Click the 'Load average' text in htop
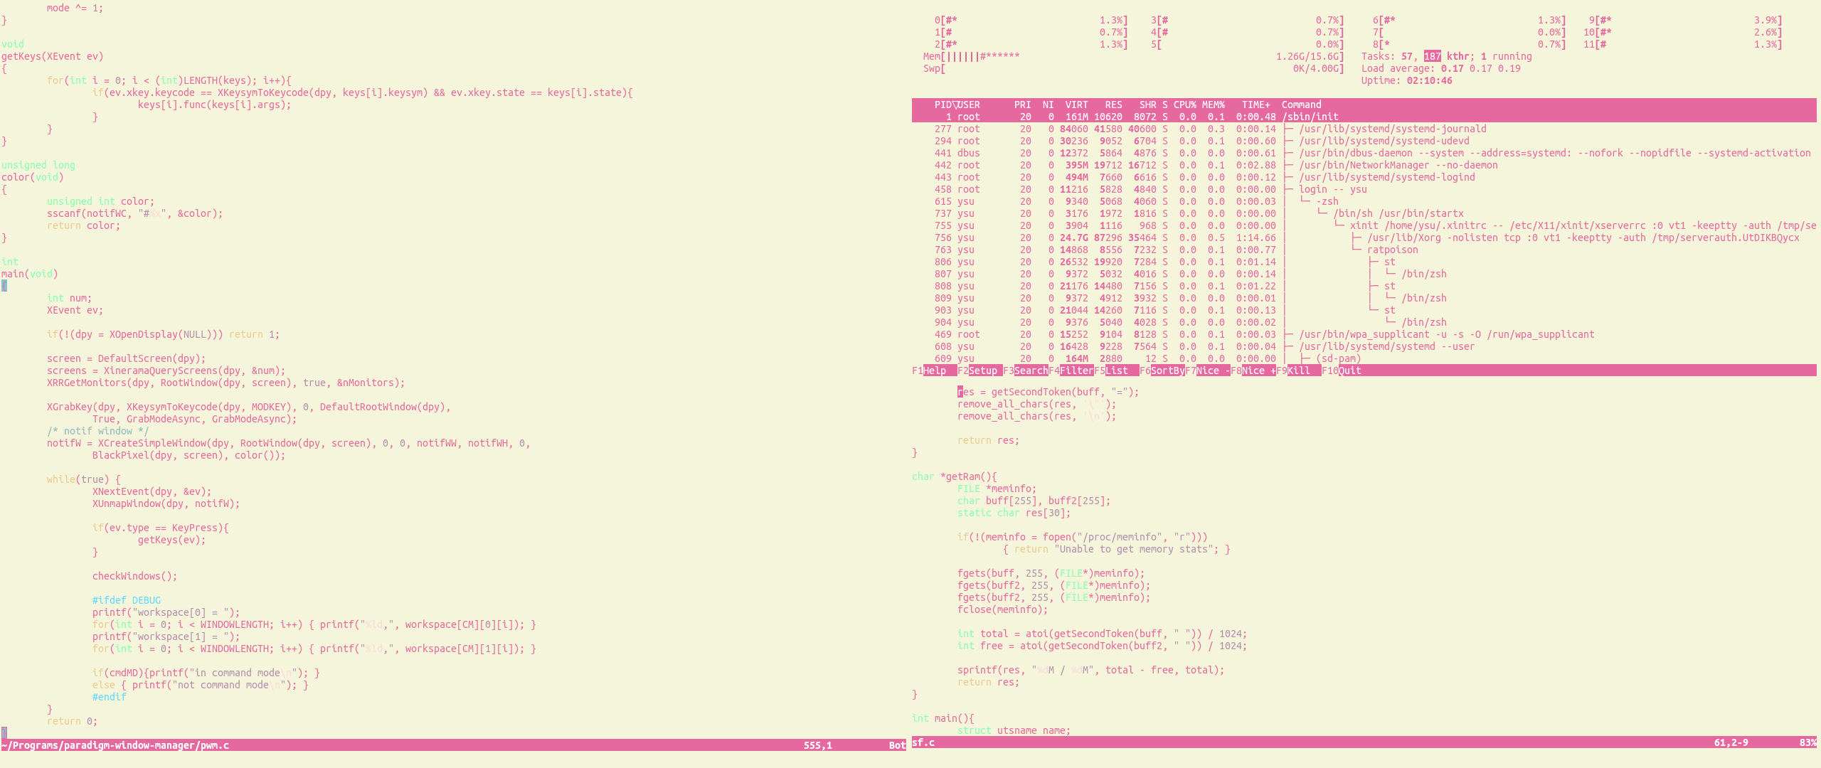The height and width of the screenshot is (768, 1821). (x=1398, y=68)
